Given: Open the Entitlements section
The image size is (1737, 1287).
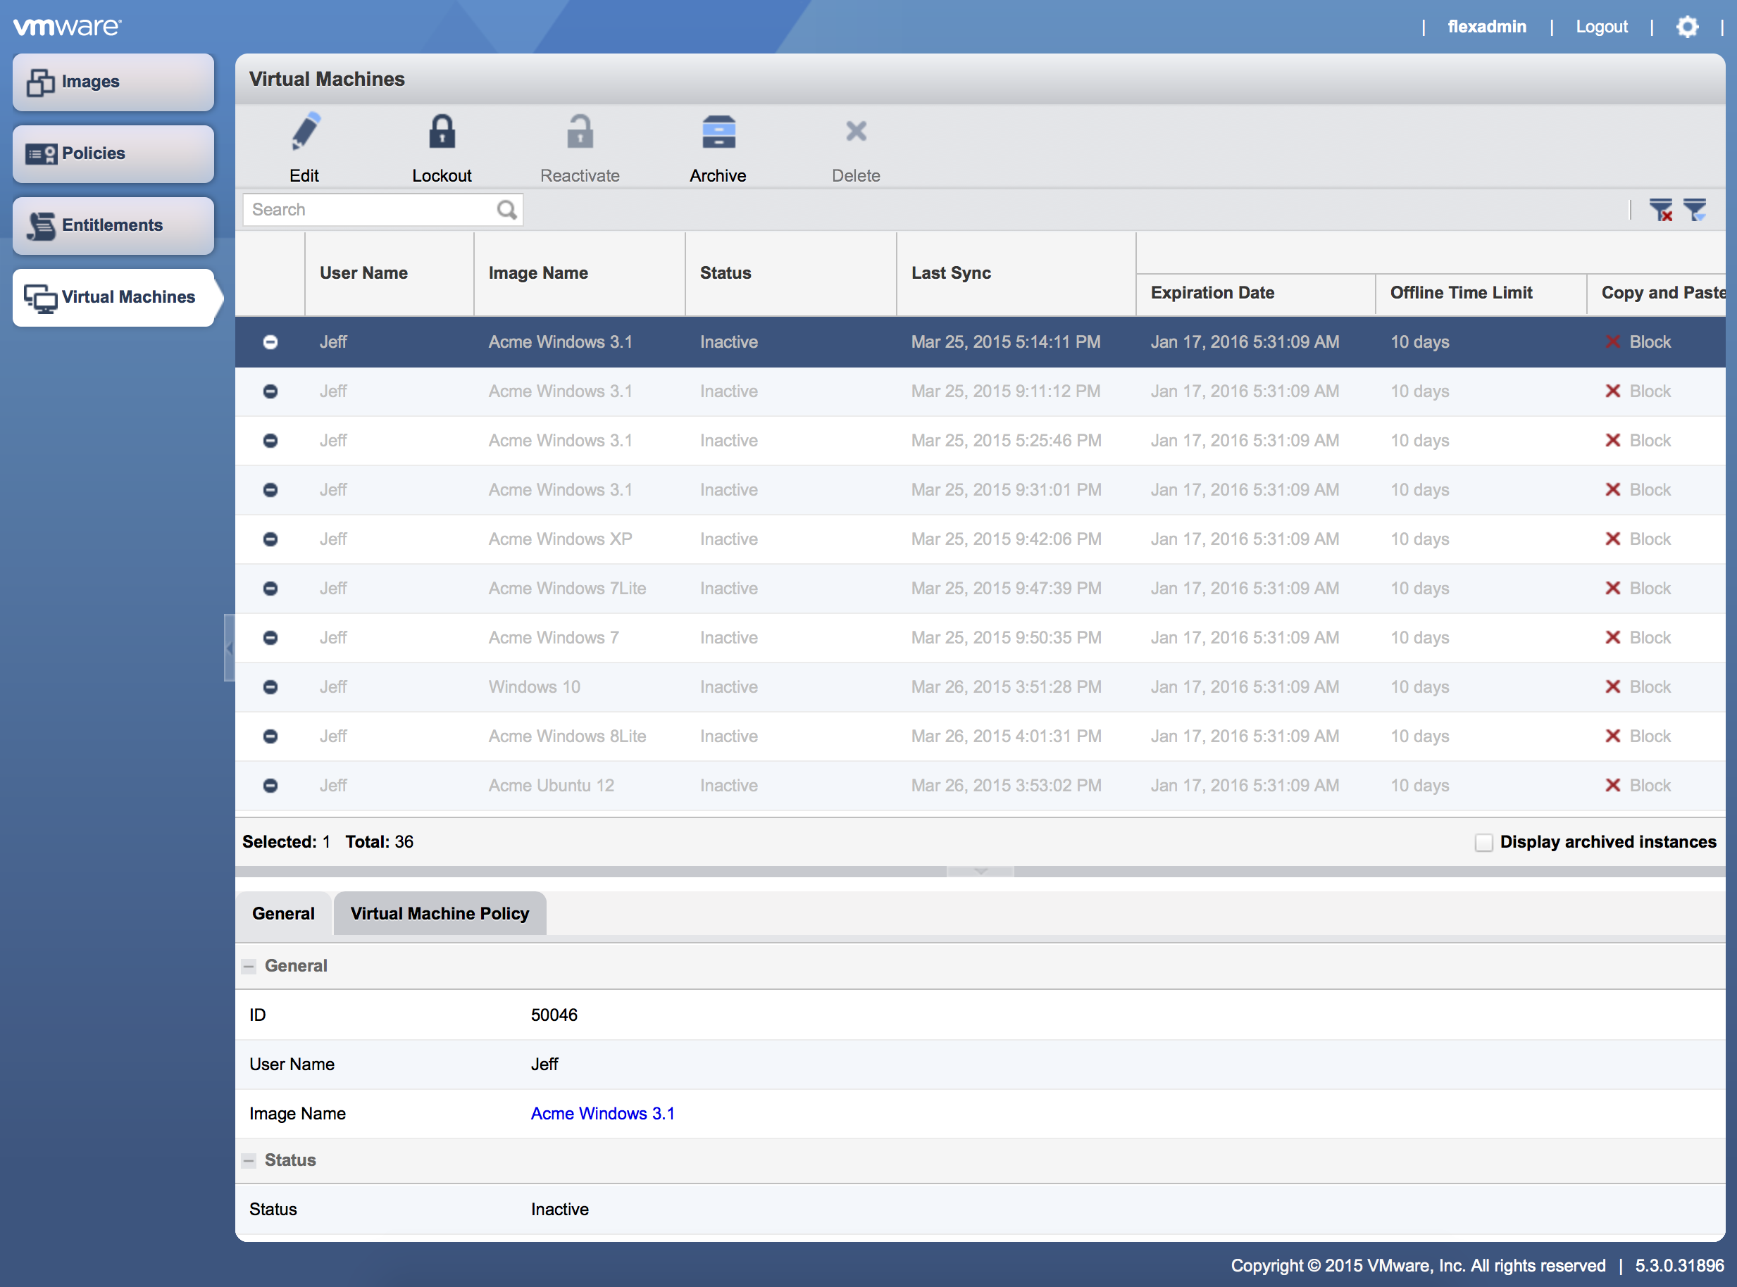Looking at the screenshot, I should [x=113, y=225].
